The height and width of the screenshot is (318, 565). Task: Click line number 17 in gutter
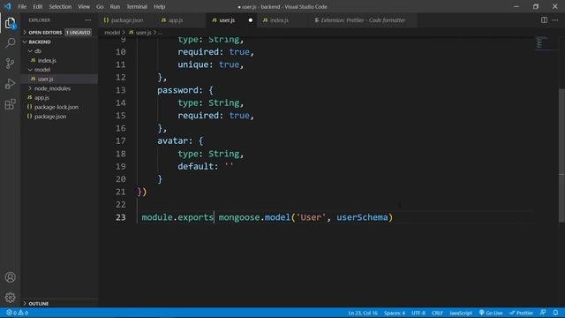(120, 141)
